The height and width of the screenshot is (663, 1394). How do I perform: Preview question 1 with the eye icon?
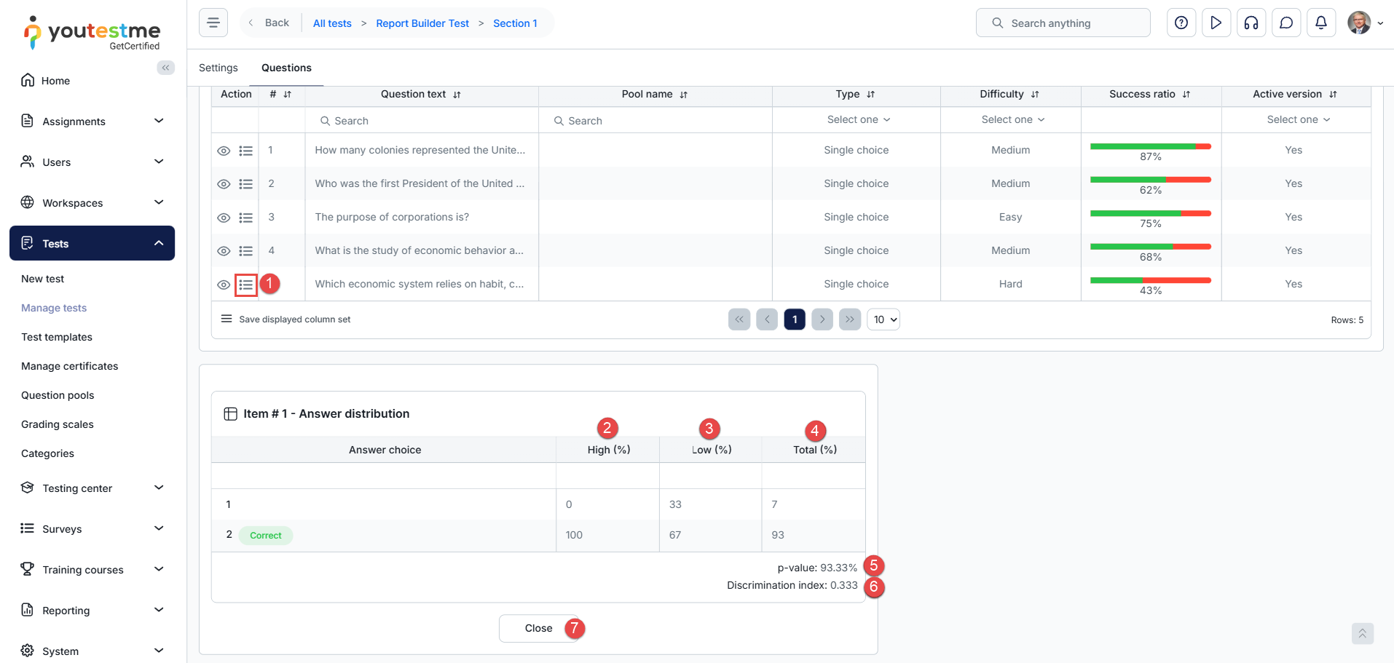pyautogui.click(x=224, y=151)
